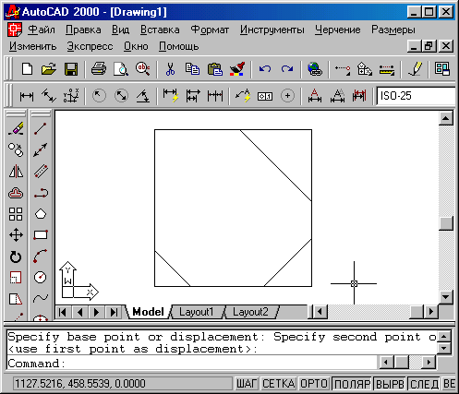Toggle ОРТО mode
This screenshot has height=394, width=459.
pos(314,384)
